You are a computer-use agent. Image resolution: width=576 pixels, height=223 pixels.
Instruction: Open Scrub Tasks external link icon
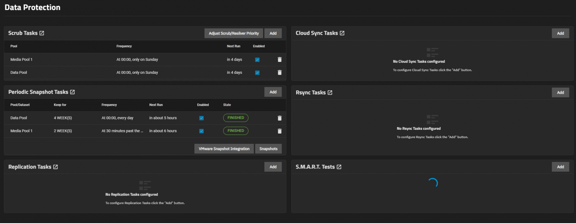(42, 33)
